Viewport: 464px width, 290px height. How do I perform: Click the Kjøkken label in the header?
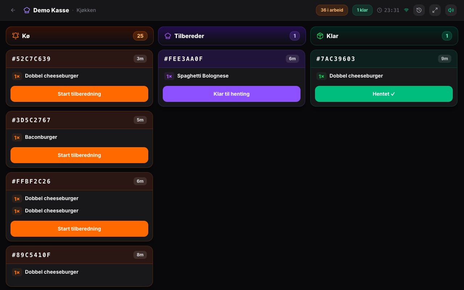pos(86,10)
